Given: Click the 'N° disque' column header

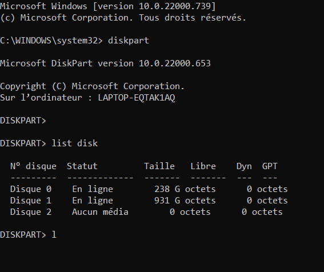Looking at the screenshot, I should [33, 166].
